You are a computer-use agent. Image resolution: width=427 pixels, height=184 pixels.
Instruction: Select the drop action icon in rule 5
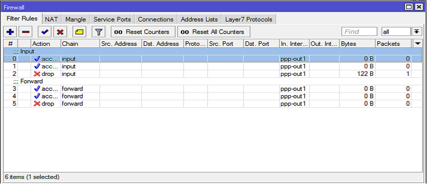click(37, 104)
